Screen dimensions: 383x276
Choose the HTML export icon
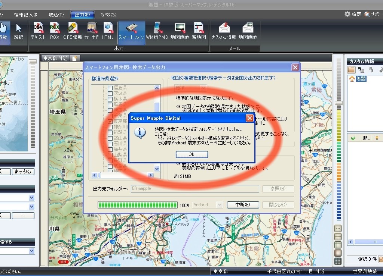coord(108,31)
